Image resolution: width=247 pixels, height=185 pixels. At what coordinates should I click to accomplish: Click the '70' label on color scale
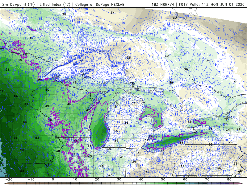click(207, 179)
